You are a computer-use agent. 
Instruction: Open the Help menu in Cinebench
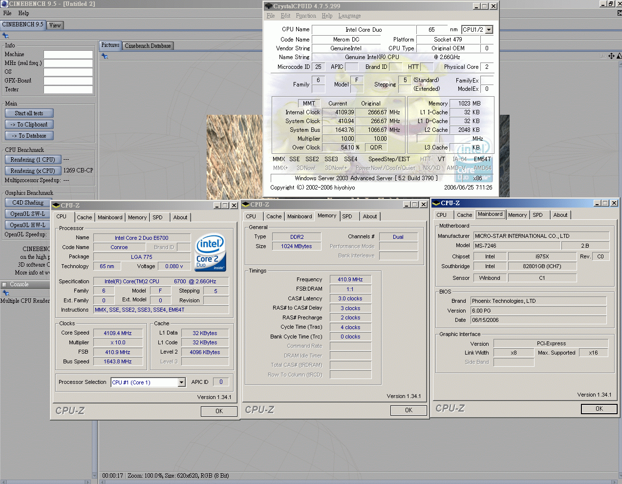tap(23, 13)
